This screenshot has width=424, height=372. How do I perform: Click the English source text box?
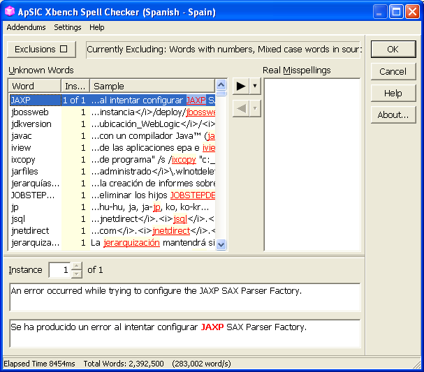[x=185, y=297]
